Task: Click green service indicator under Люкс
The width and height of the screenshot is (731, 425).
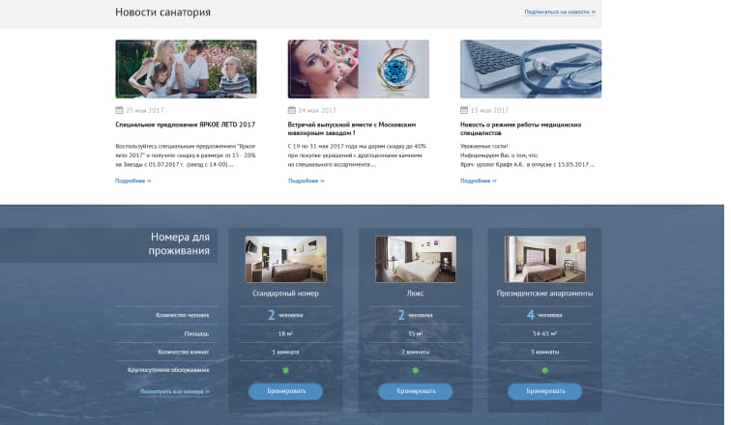Action: [415, 370]
